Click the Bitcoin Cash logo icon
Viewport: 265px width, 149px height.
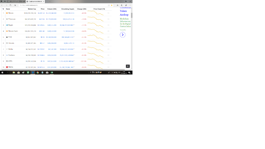click(7, 31)
